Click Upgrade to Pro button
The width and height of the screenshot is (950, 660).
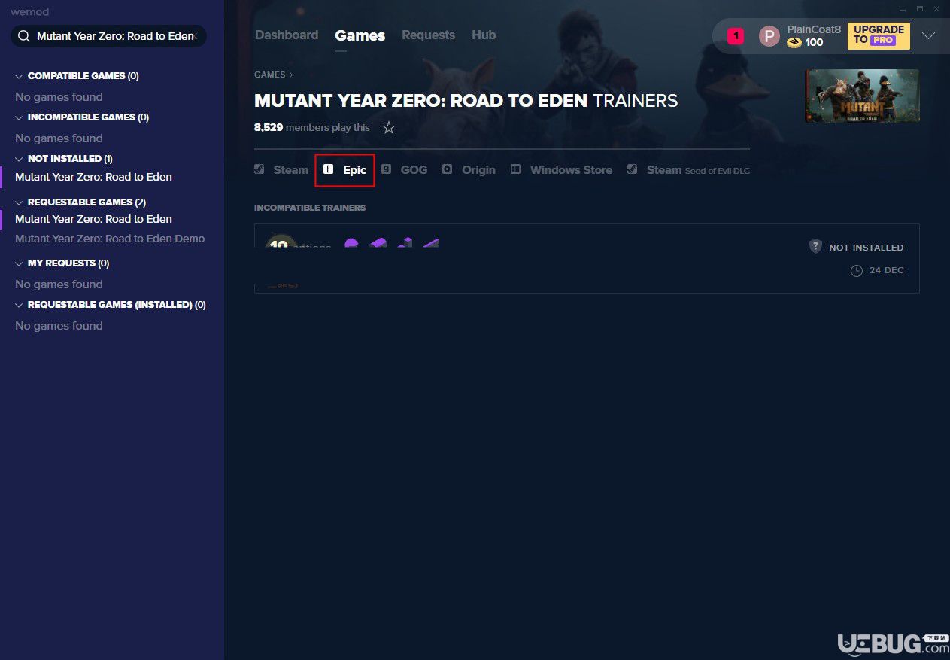[879, 35]
